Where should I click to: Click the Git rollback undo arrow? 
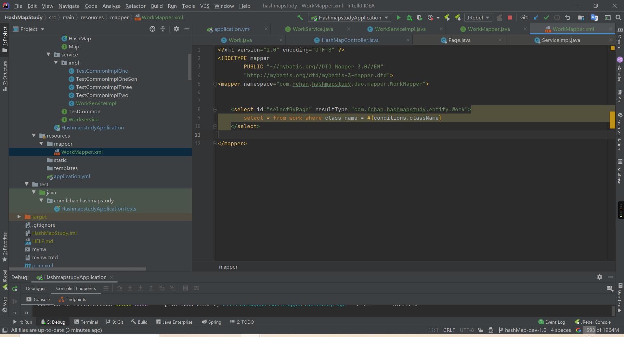(x=567, y=18)
